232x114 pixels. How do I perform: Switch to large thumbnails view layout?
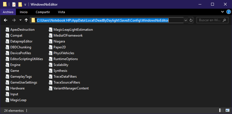(x=228, y=110)
